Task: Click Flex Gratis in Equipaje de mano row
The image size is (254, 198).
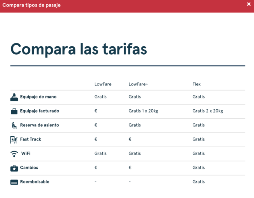Action: 198,97
